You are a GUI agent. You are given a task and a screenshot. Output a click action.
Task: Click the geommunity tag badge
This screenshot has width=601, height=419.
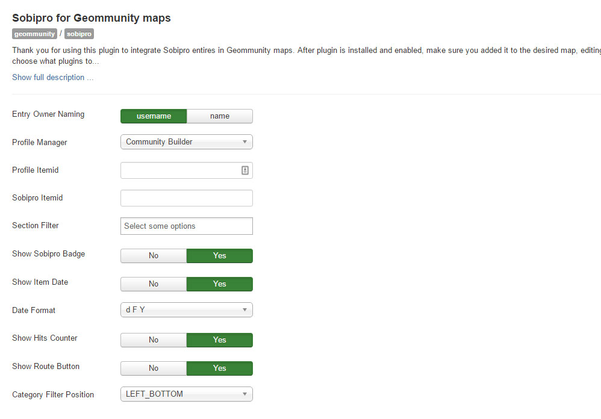coord(34,34)
